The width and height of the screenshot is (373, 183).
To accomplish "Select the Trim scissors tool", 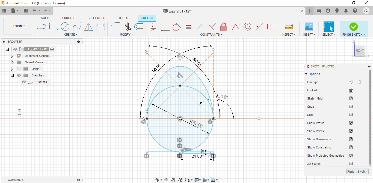I will point(127,27).
